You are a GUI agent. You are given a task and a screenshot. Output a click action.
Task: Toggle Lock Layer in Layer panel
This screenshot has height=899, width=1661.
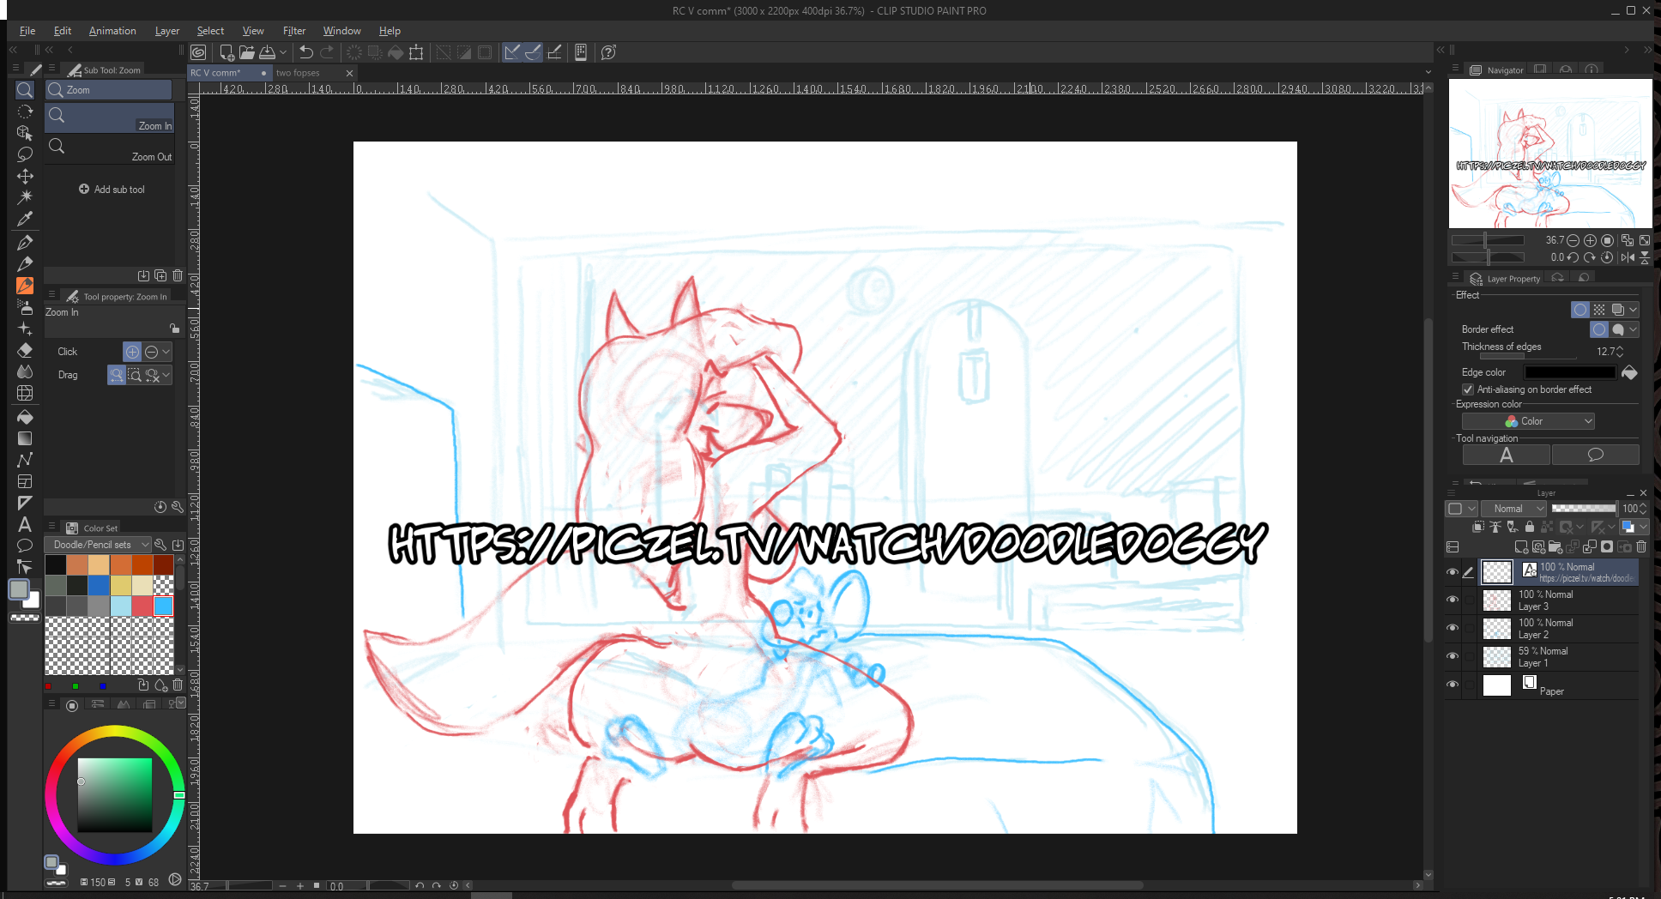pos(1529,527)
